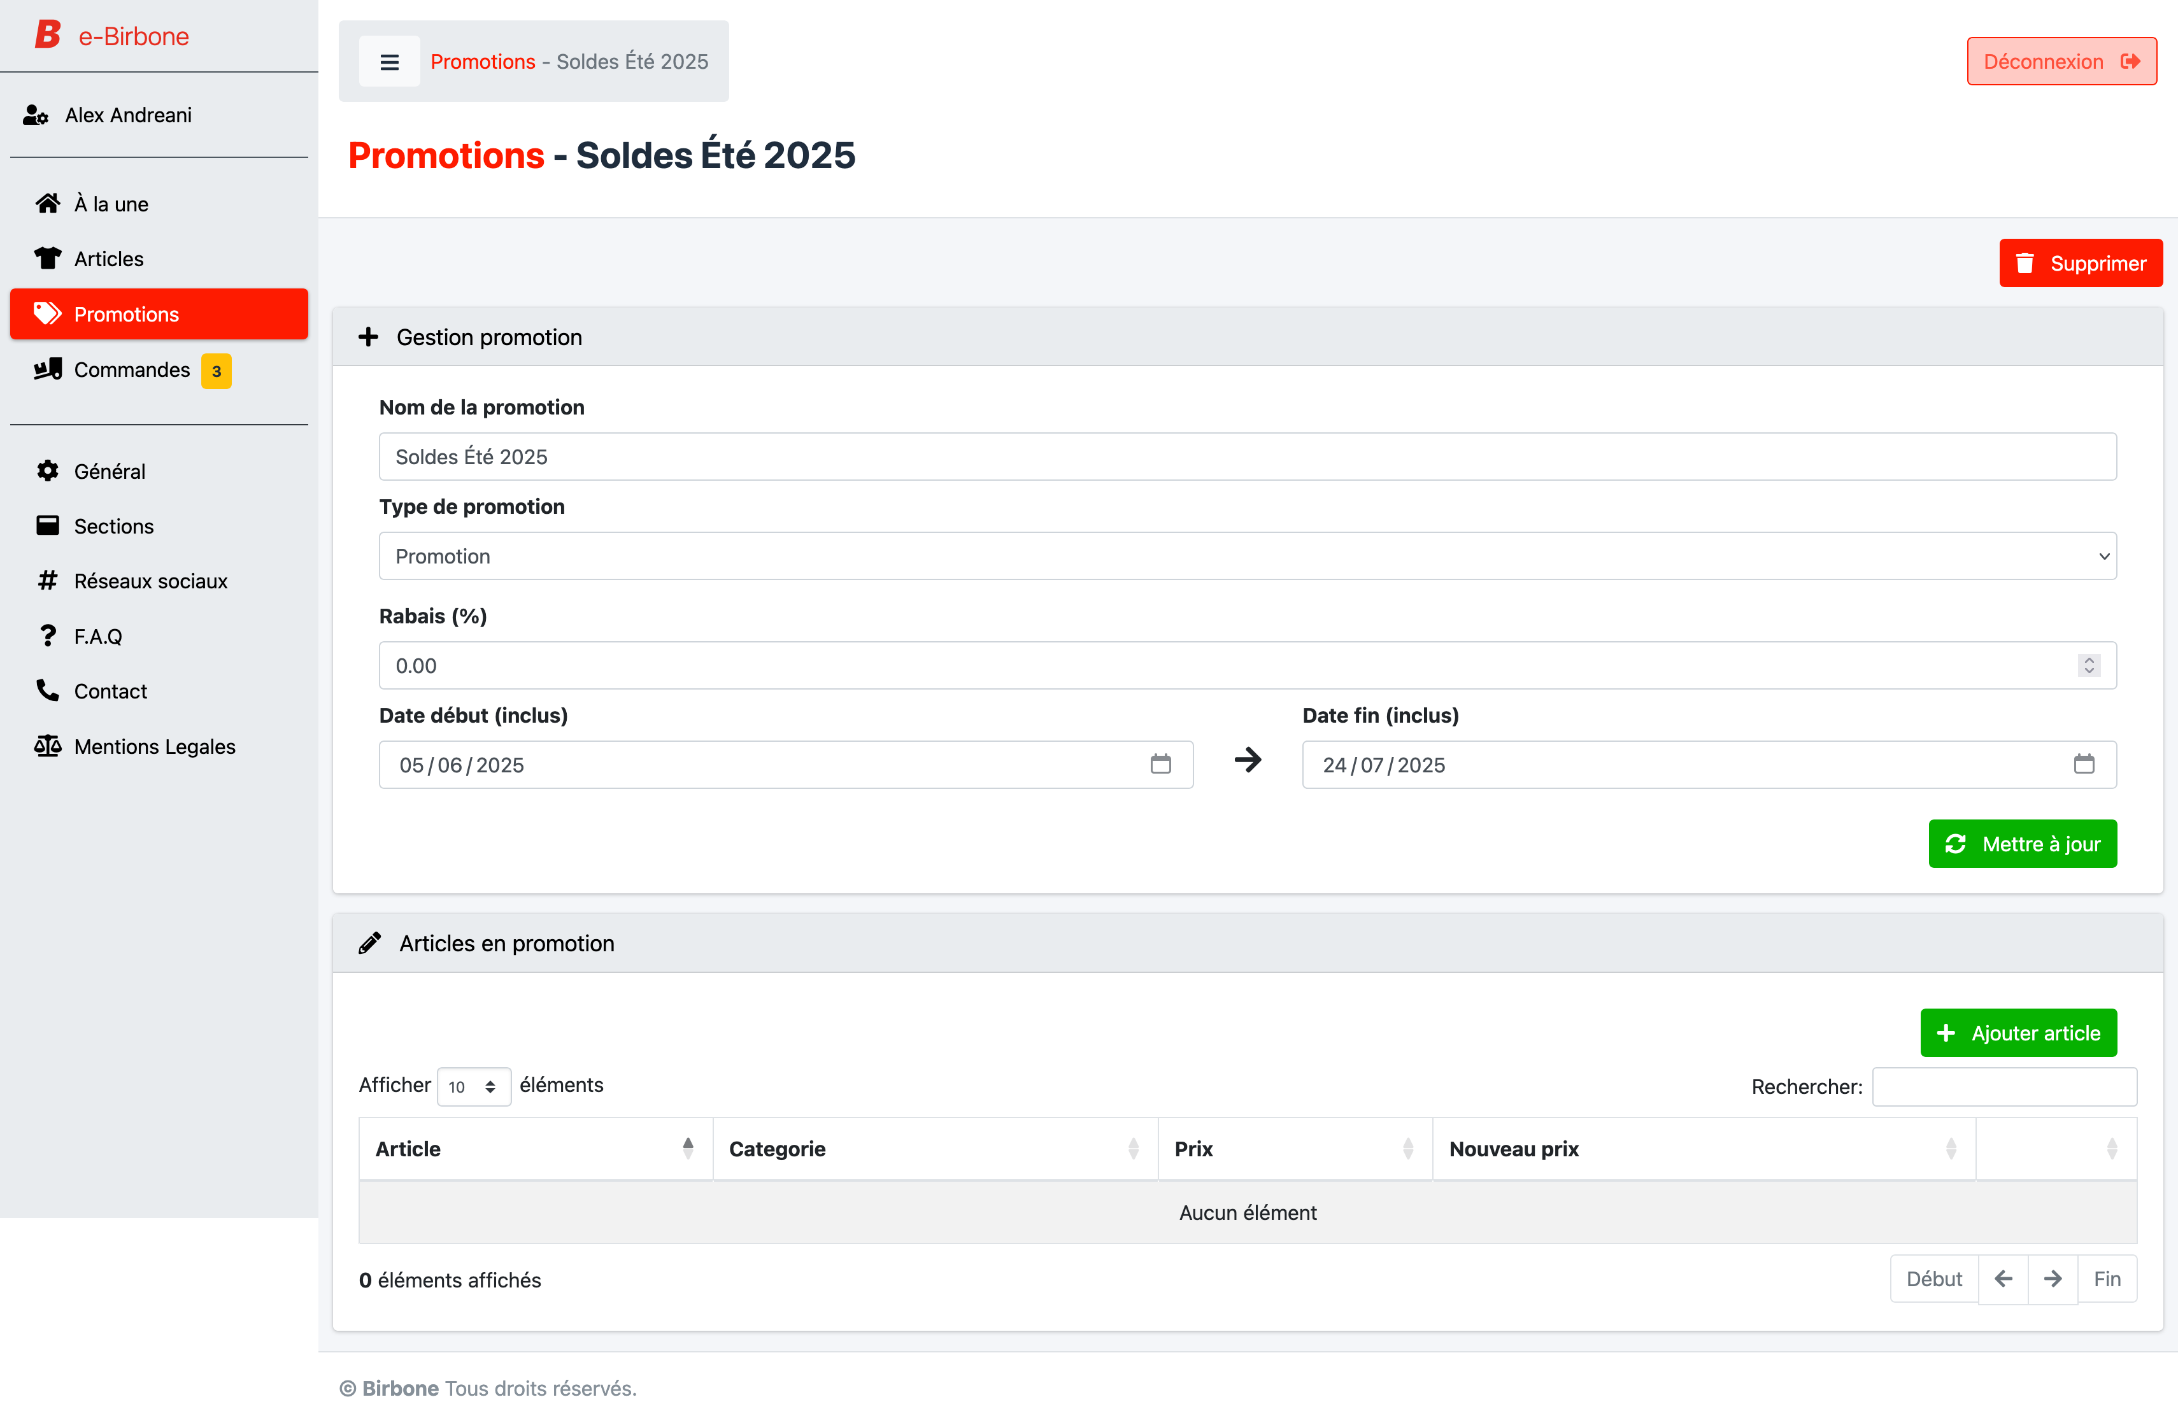This screenshot has height=1425, width=2178.
Task: Click the Commandes badge showing 3
Action: tap(216, 371)
